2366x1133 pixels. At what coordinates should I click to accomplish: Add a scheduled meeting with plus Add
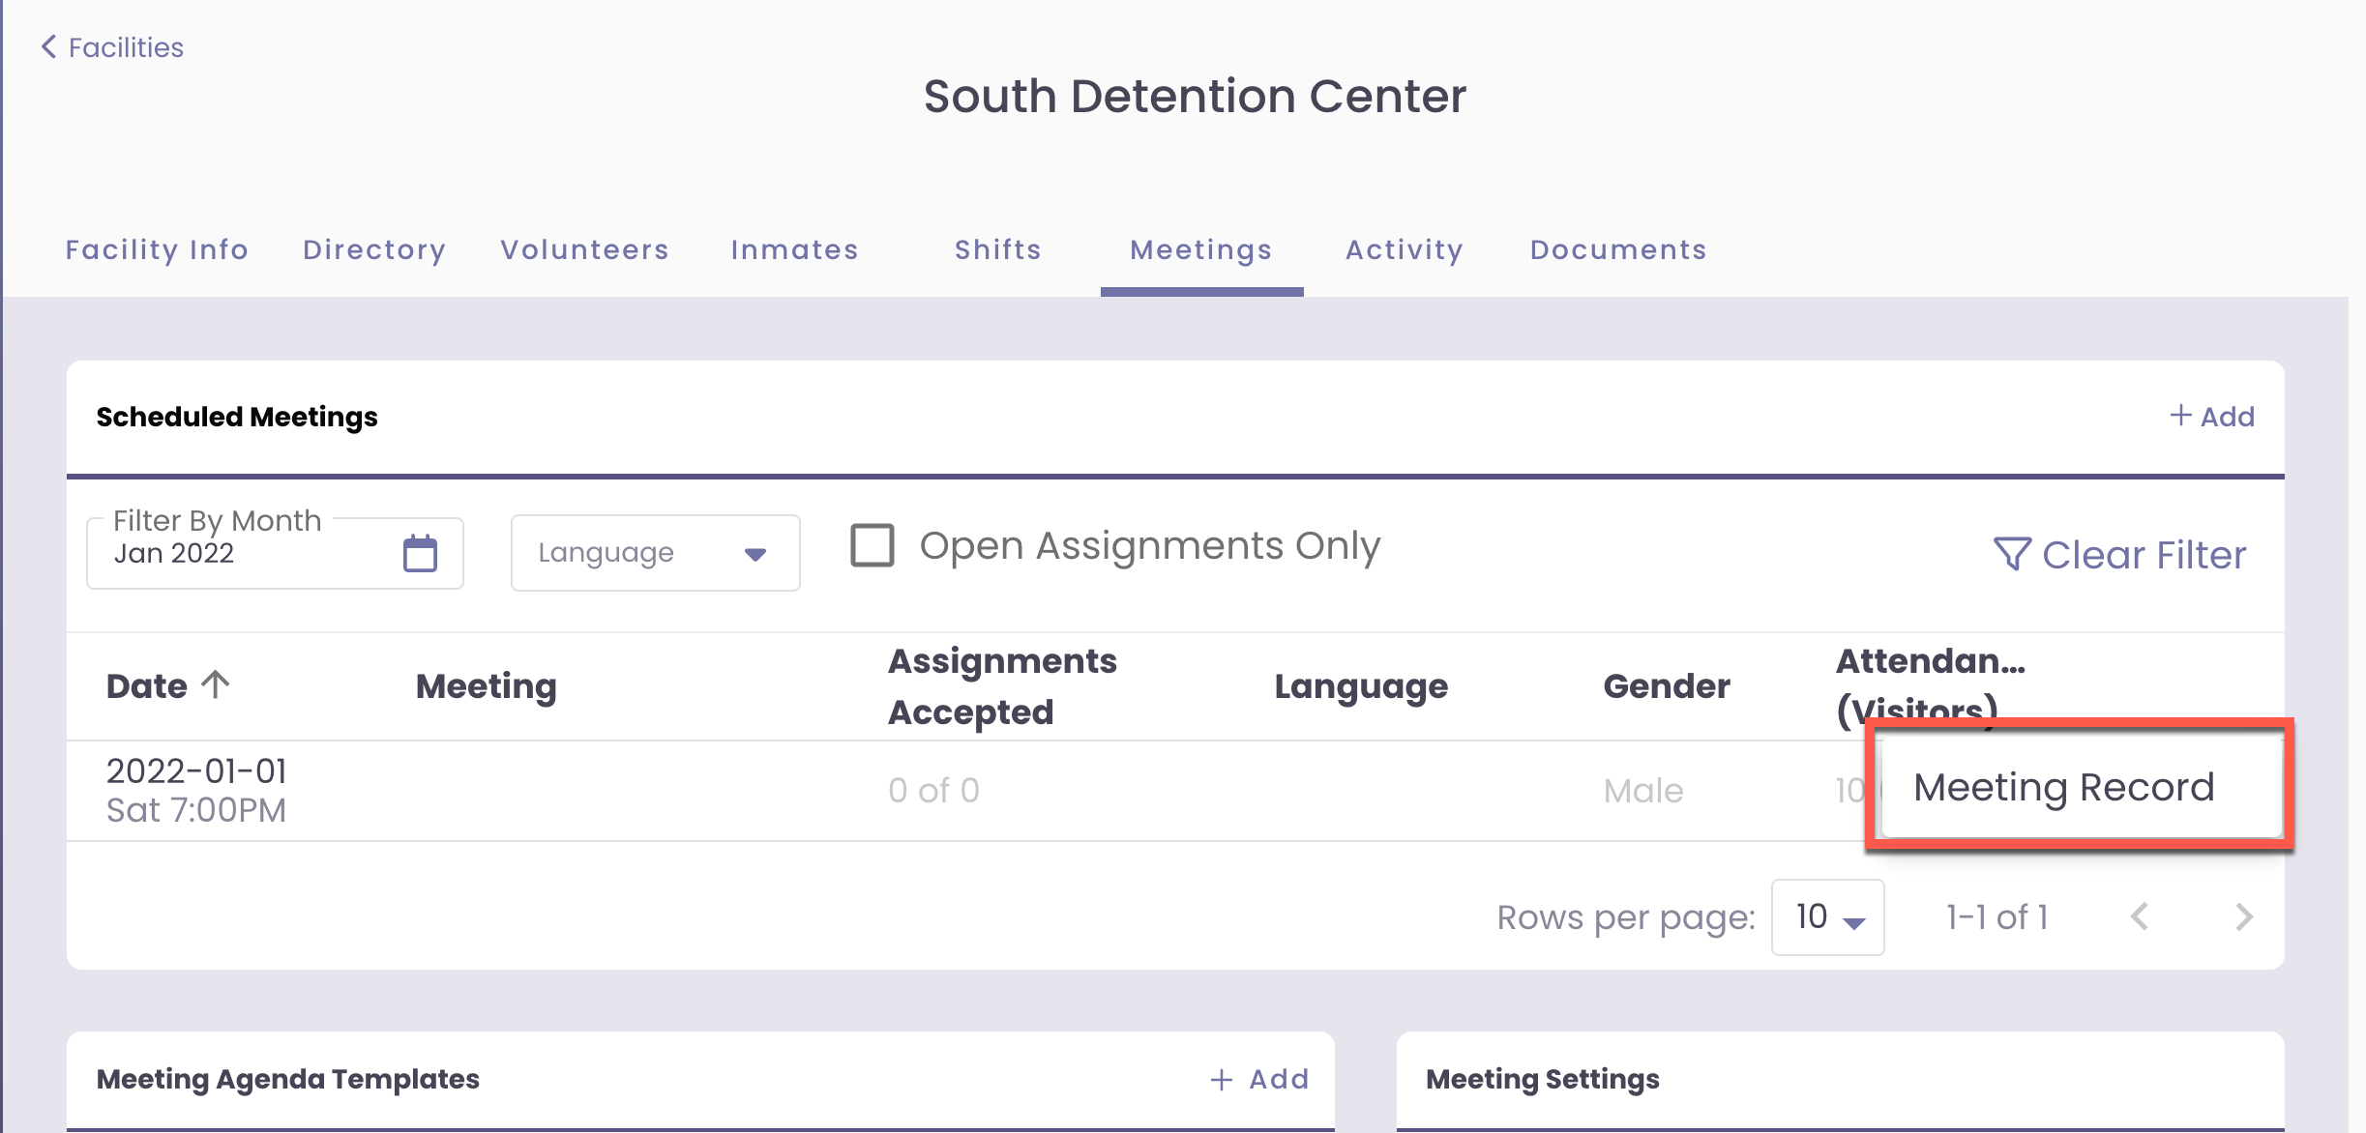2211,417
